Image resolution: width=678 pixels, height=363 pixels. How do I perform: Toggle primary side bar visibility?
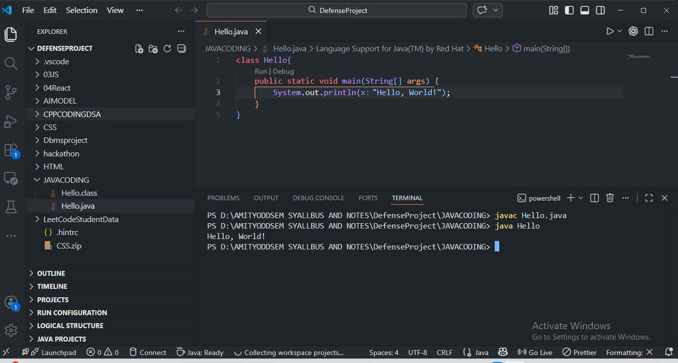pyautogui.click(x=569, y=10)
